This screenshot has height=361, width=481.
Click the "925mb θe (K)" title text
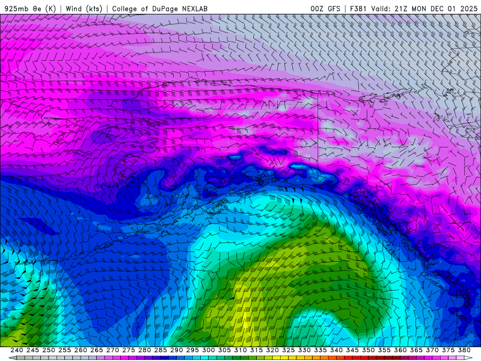[x=30, y=8]
